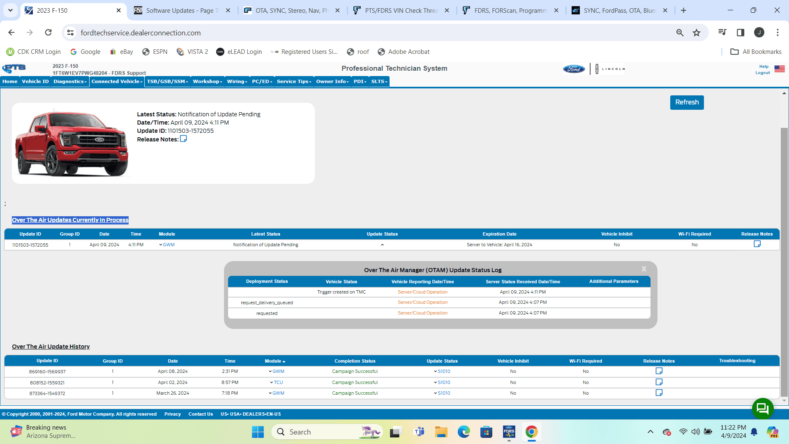Open the Home menu item
The width and height of the screenshot is (789, 444).
(x=10, y=81)
